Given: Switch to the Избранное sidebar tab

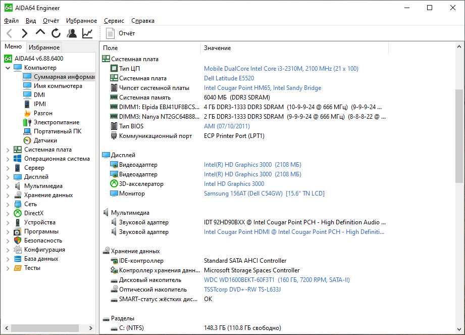Looking at the screenshot, I should [44, 47].
